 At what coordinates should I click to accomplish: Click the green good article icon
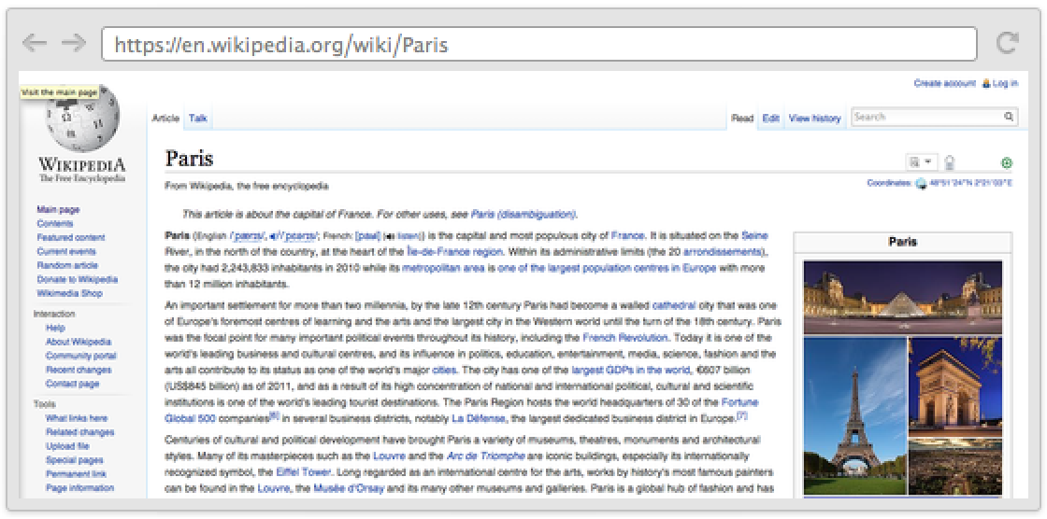click(x=1007, y=162)
